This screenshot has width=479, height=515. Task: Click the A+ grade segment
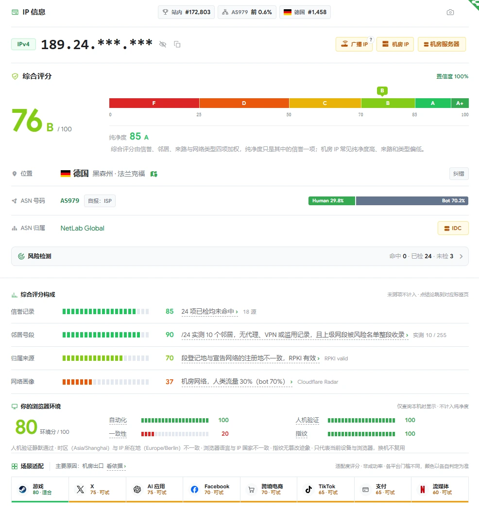pyautogui.click(x=460, y=103)
